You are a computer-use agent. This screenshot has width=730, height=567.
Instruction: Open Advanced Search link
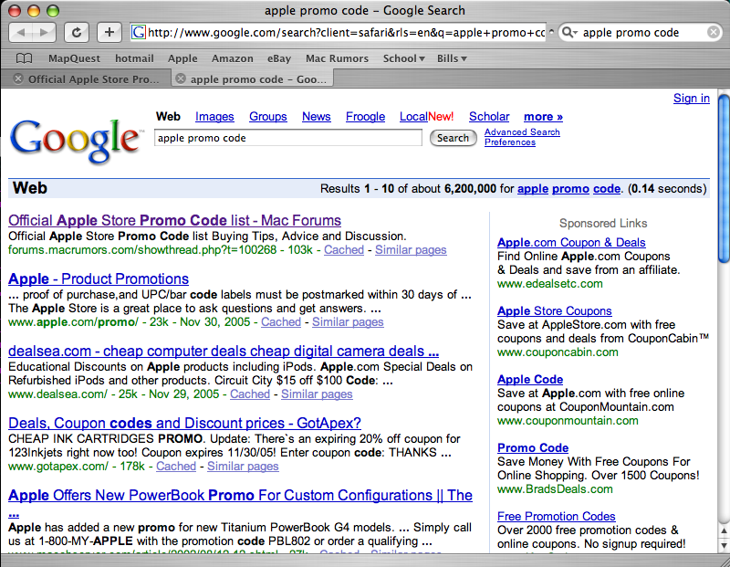click(522, 131)
